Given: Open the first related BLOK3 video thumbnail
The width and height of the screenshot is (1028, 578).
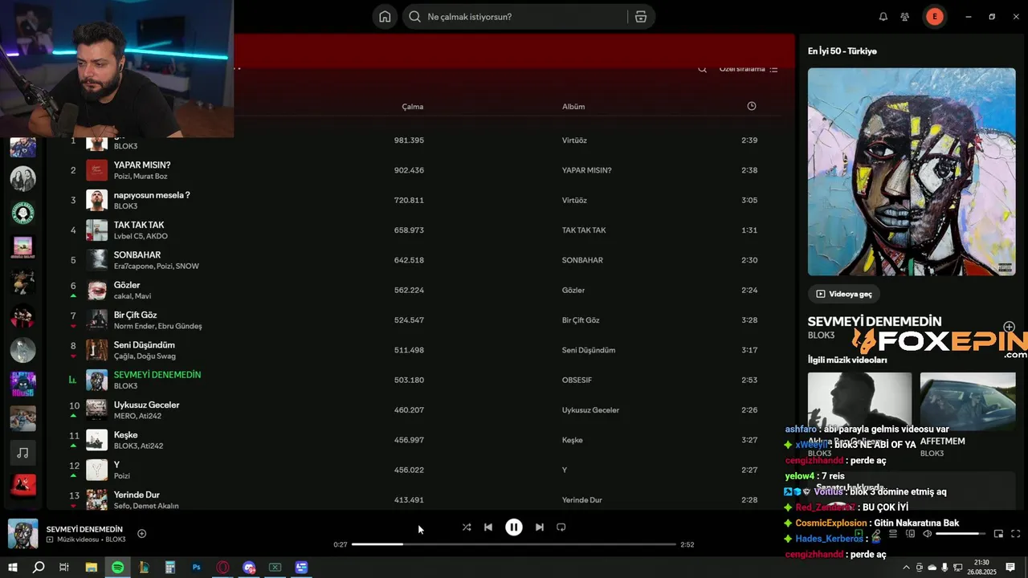Looking at the screenshot, I should pos(859,401).
